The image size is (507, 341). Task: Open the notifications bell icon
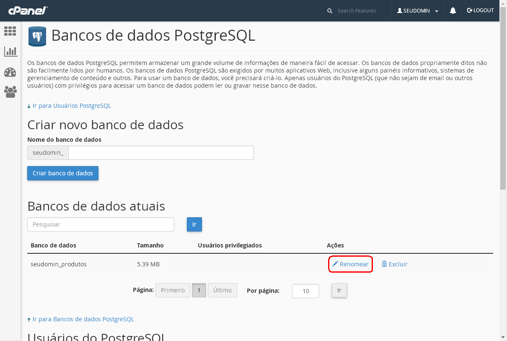453,10
